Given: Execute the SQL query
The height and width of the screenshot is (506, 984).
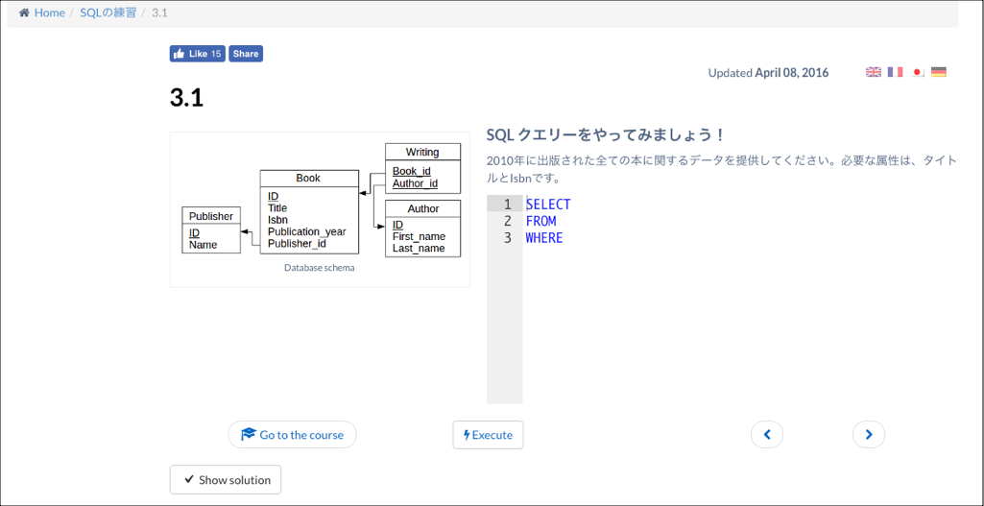Looking at the screenshot, I should [x=489, y=434].
